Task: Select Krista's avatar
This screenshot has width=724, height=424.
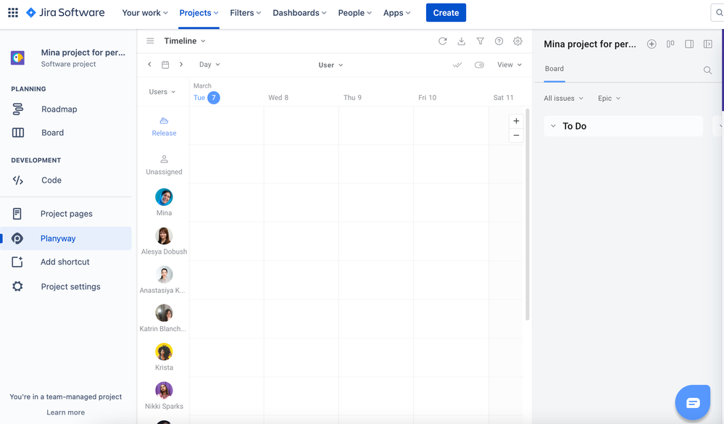Action: 164,352
